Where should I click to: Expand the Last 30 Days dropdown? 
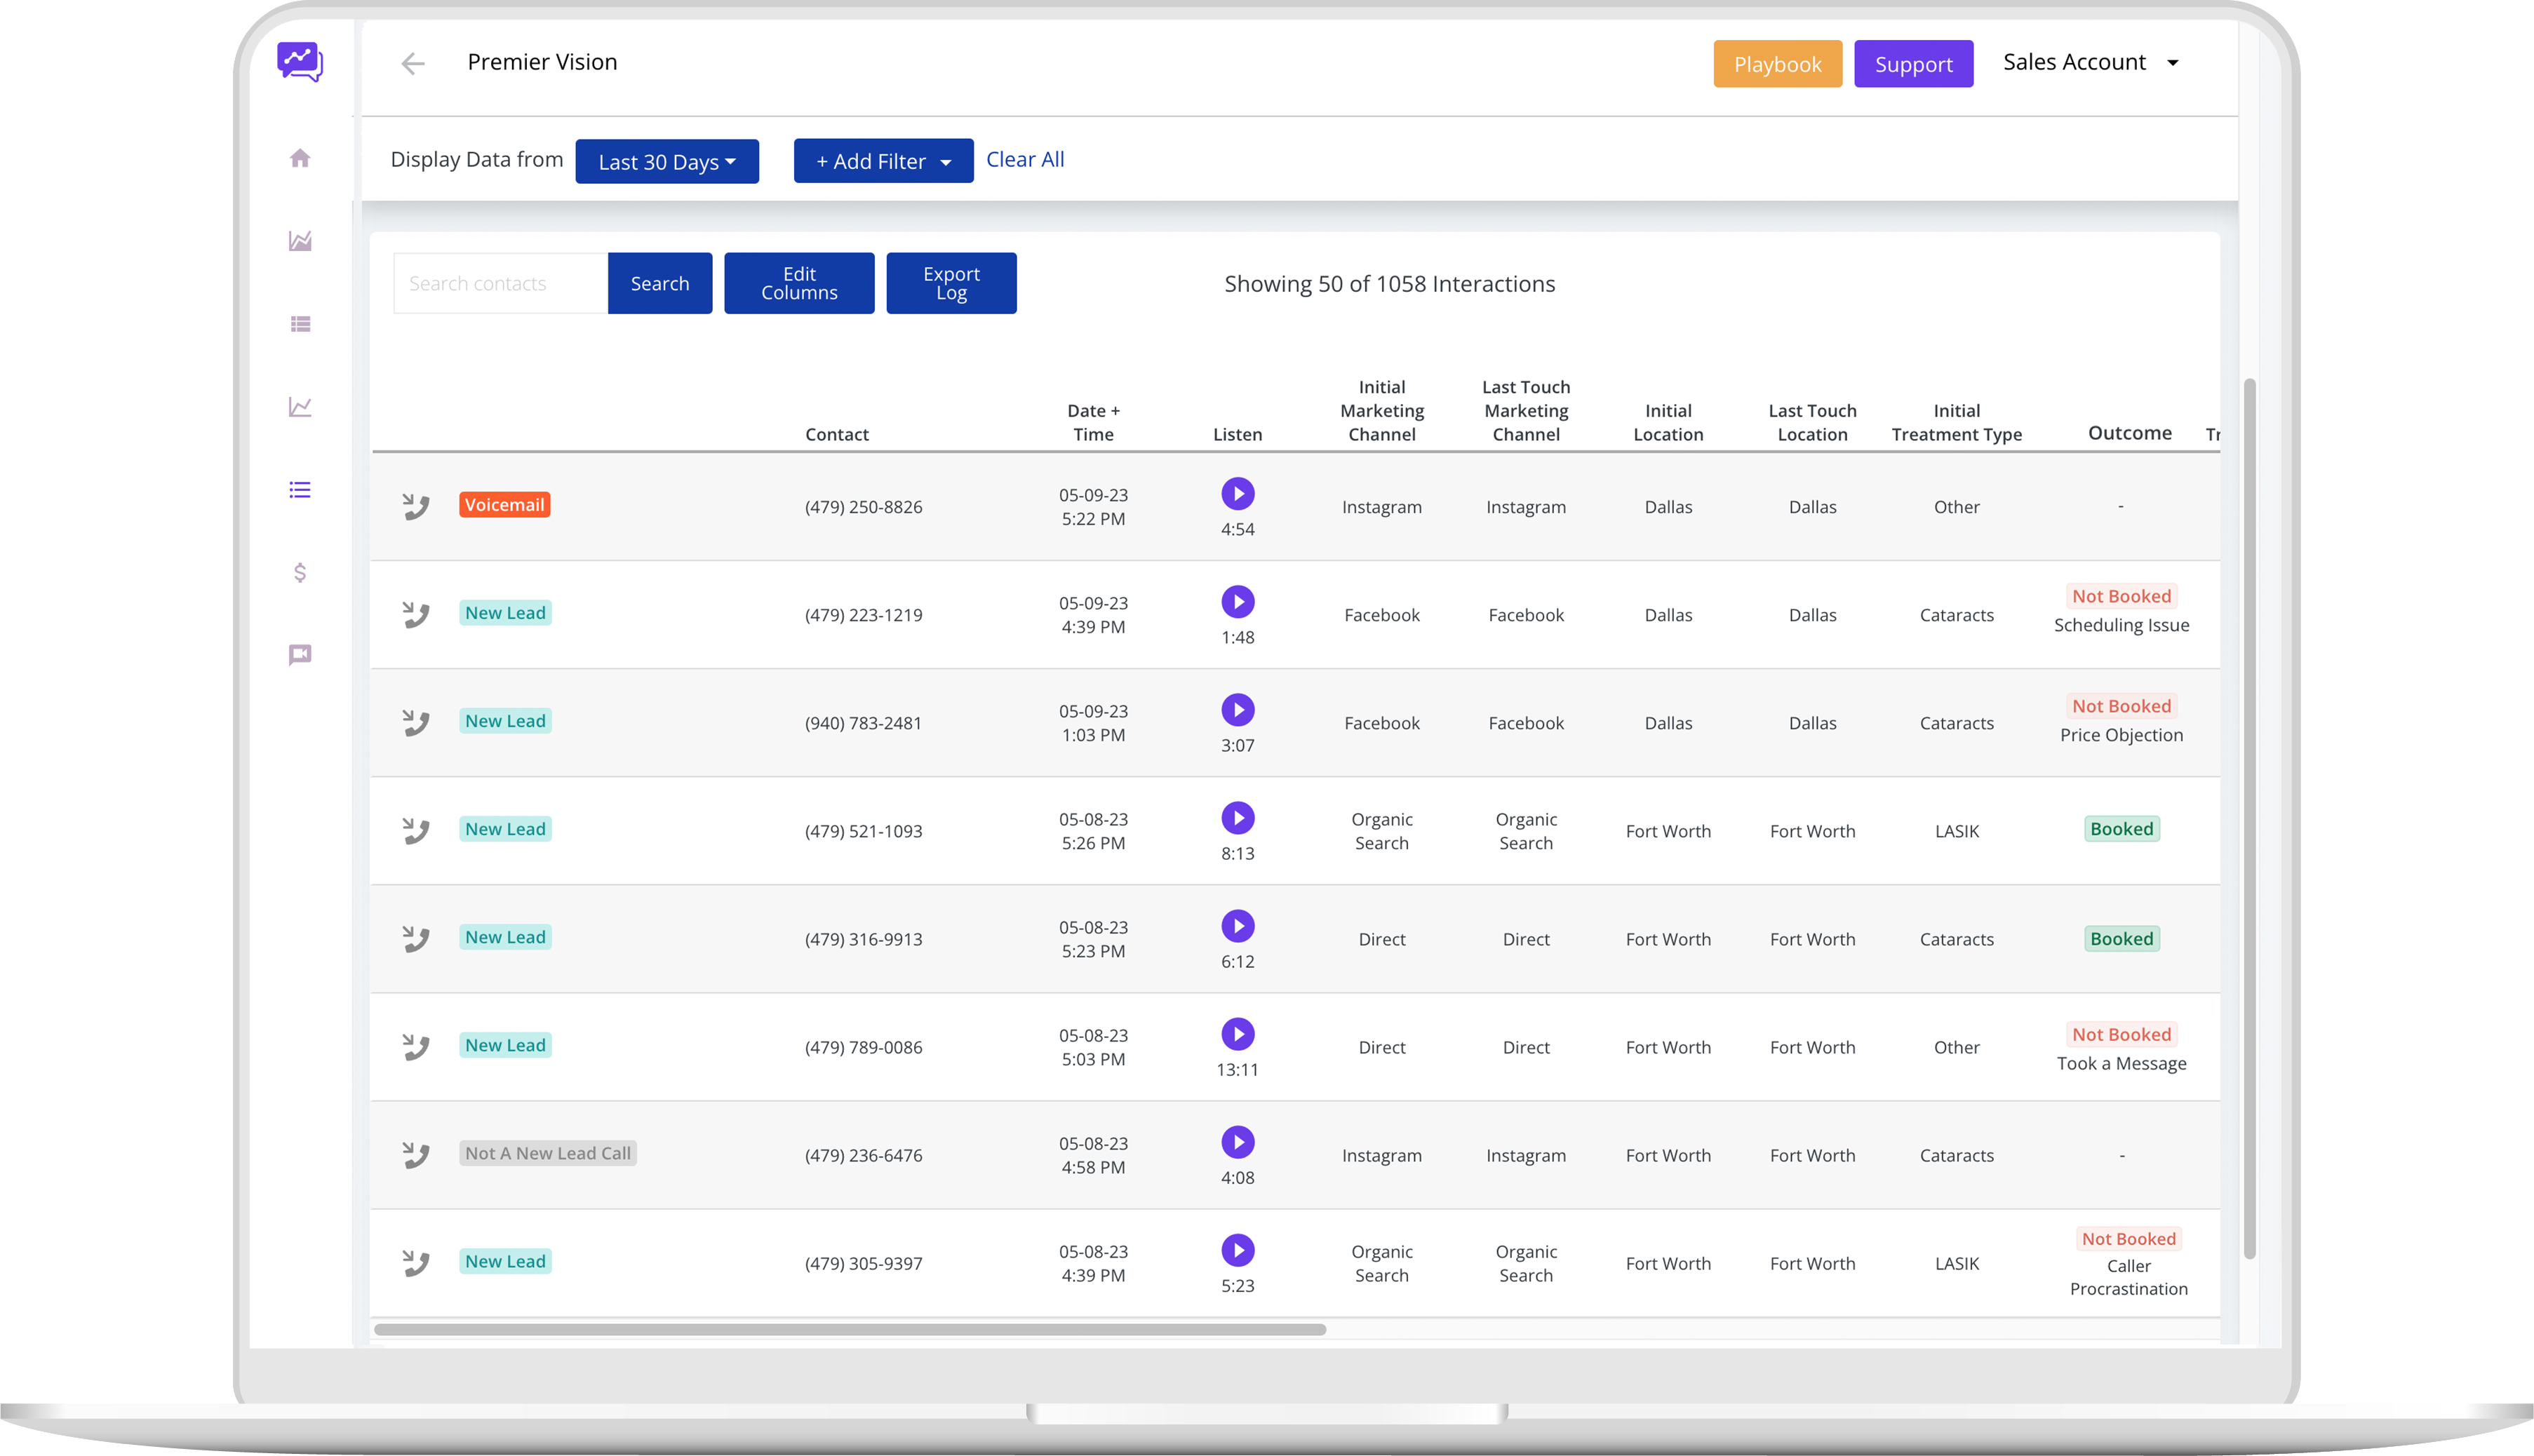pyautogui.click(x=666, y=161)
